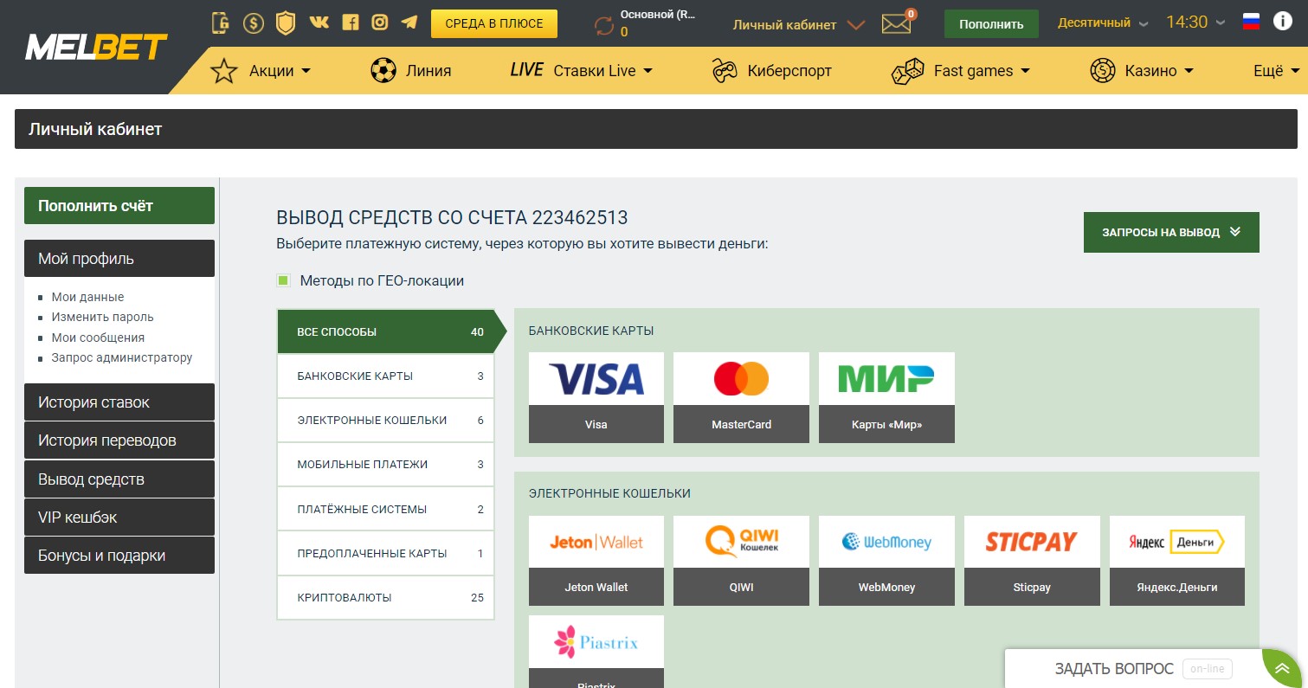The width and height of the screenshot is (1308, 688).
Task: Click the Основной account balance display
Action: tap(658, 23)
